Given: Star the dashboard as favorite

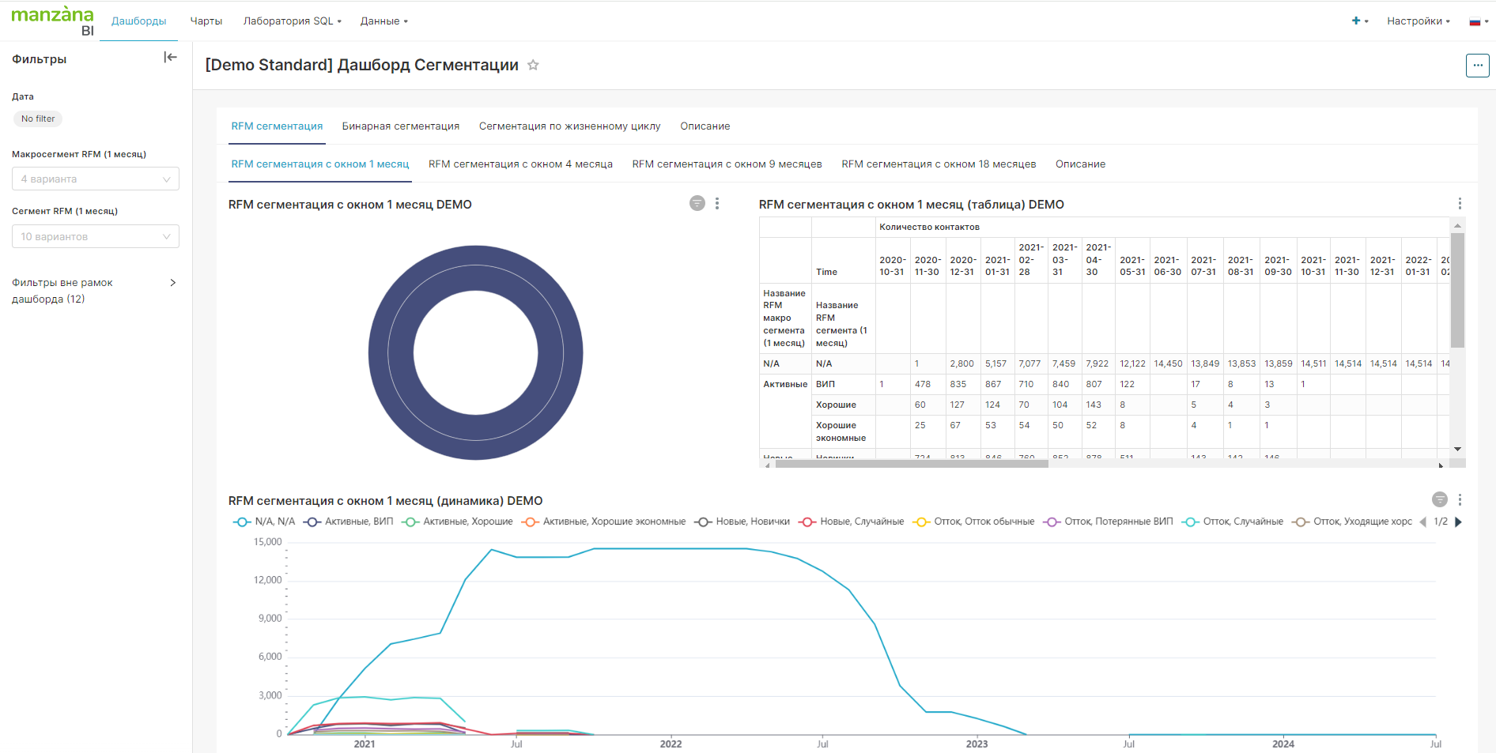Looking at the screenshot, I should (533, 66).
